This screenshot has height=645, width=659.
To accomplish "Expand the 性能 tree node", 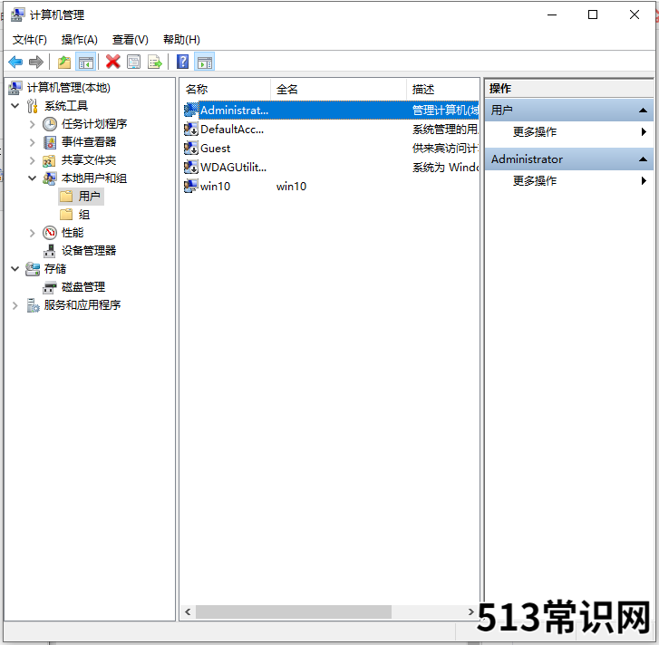I will click(x=33, y=233).
